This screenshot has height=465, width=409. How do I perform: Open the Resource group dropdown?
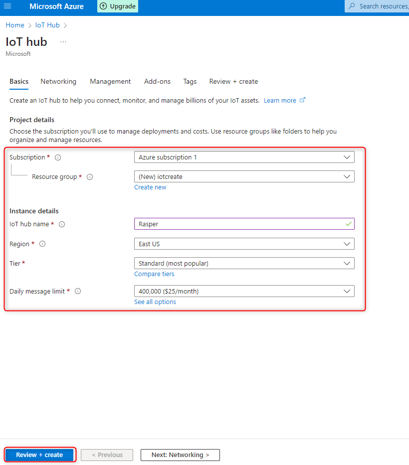click(x=244, y=176)
